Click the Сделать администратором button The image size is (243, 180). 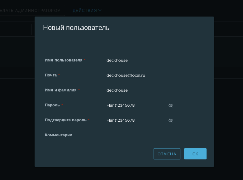pos(31,10)
